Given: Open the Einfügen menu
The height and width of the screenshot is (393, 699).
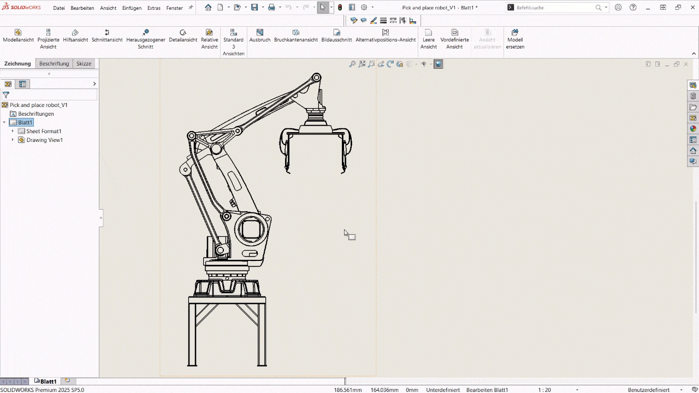Looking at the screenshot, I should (x=132, y=8).
